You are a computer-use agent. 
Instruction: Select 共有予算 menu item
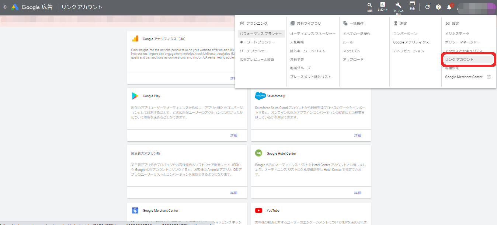coord(297,59)
